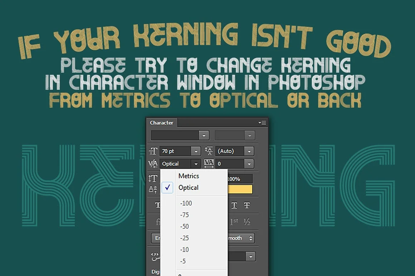This screenshot has height=276, width=415.
Task: Click the leading icon beside (Auto)
Action: click(x=209, y=151)
